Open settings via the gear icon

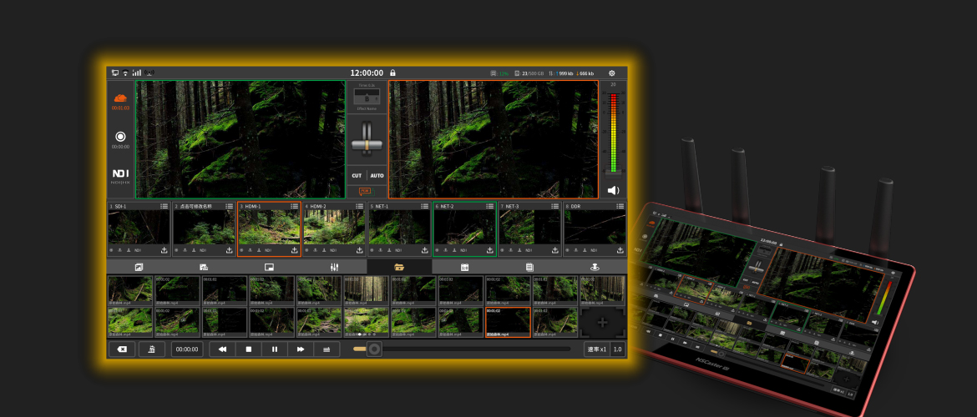611,73
